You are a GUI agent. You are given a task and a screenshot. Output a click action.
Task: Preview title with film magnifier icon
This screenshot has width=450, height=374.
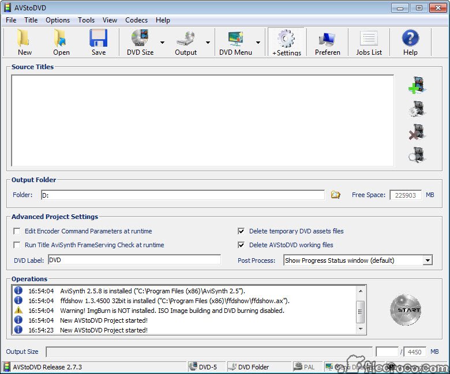click(417, 155)
